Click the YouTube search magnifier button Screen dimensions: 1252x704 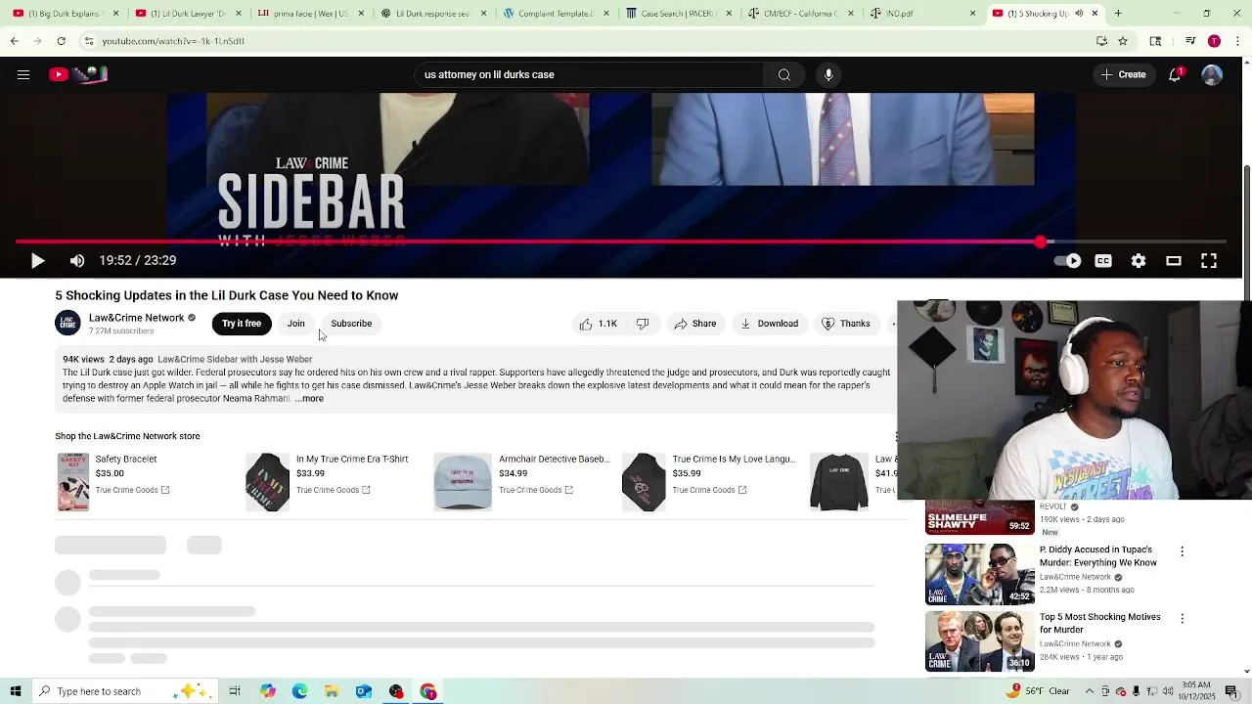pos(784,74)
